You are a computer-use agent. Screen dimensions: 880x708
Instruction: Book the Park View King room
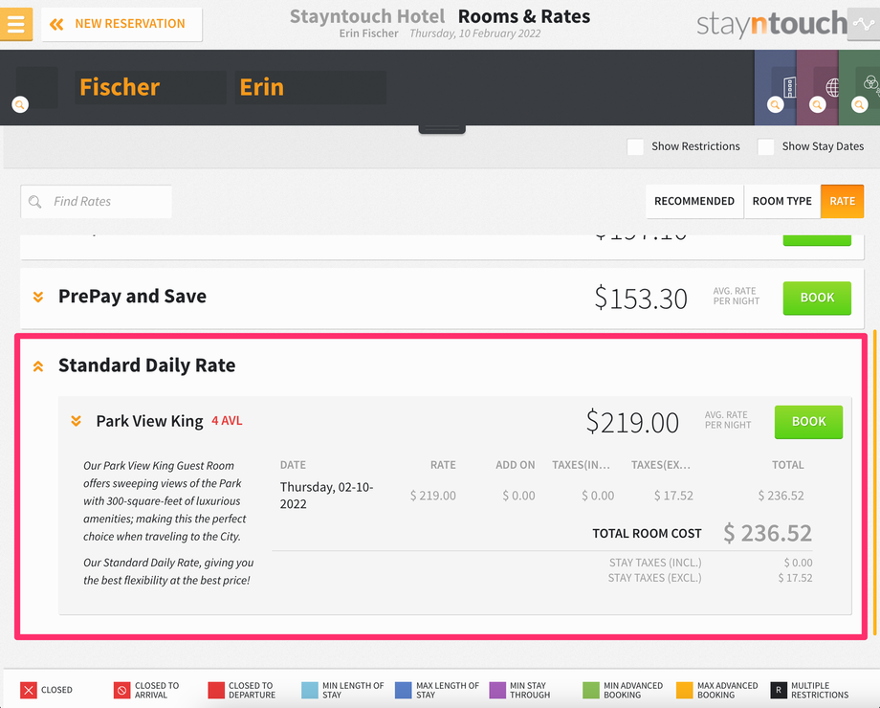808,422
